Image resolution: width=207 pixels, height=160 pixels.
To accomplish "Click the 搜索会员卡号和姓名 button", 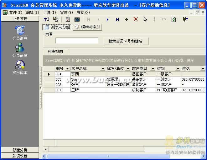I will coord(126,41).
